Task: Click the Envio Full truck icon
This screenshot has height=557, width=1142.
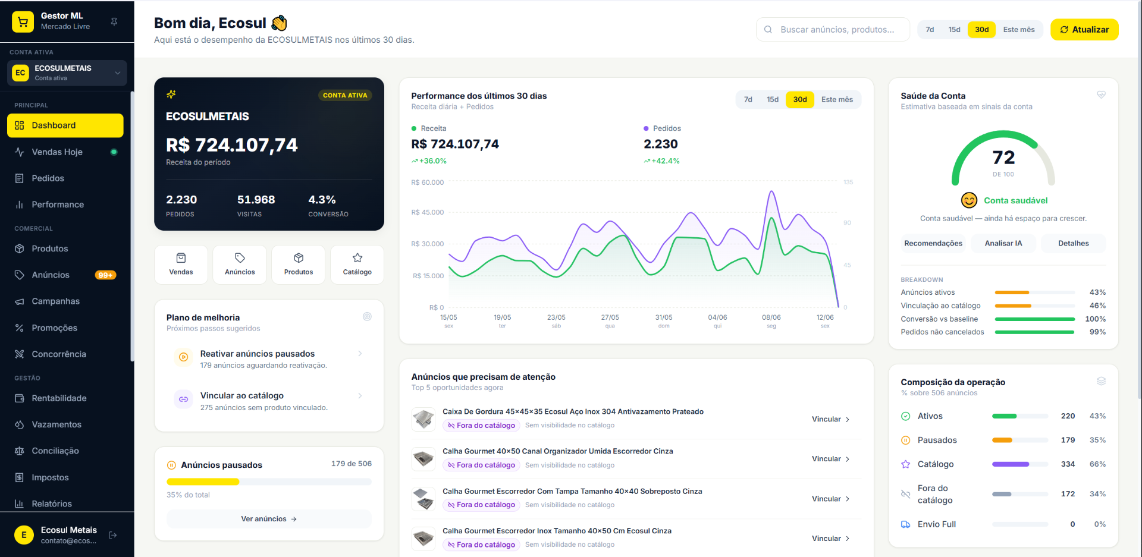Action: coord(905,524)
